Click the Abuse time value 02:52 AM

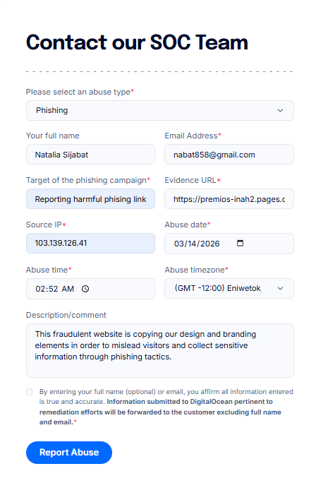55,289
